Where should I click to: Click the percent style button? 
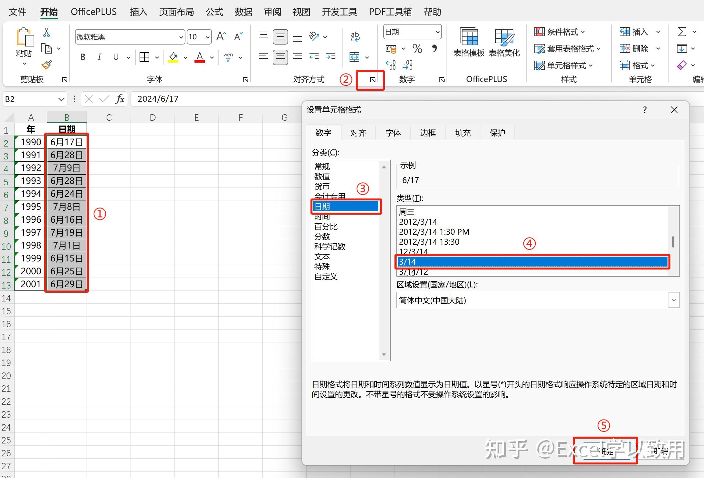[417, 48]
